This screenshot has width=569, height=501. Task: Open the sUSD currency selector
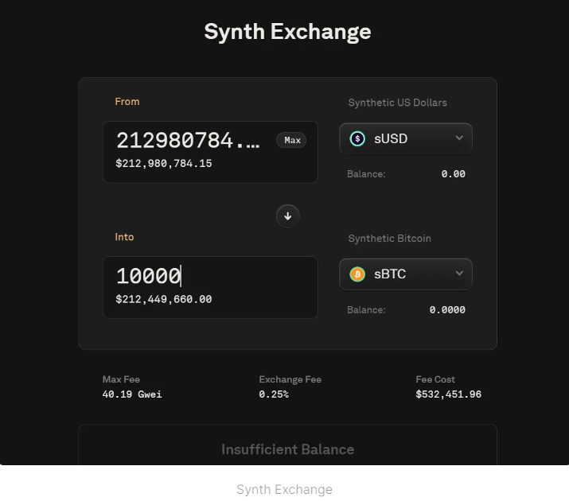pos(405,138)
